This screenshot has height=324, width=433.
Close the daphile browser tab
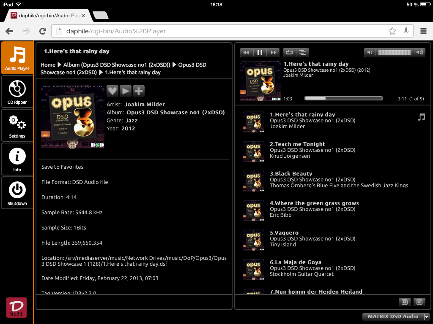[x=83, y=16]
